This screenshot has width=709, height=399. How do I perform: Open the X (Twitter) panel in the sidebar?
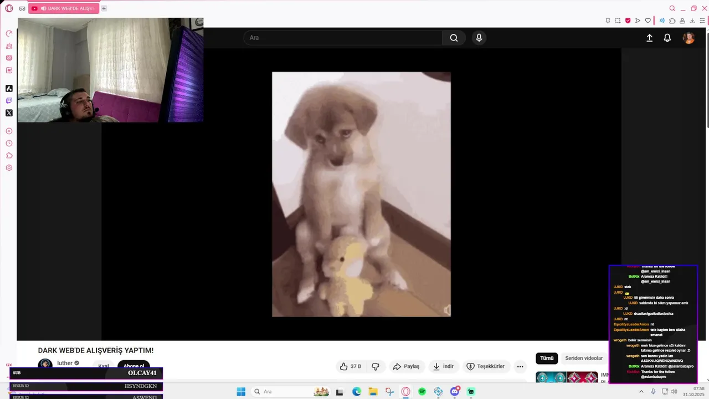coord(9,112)
